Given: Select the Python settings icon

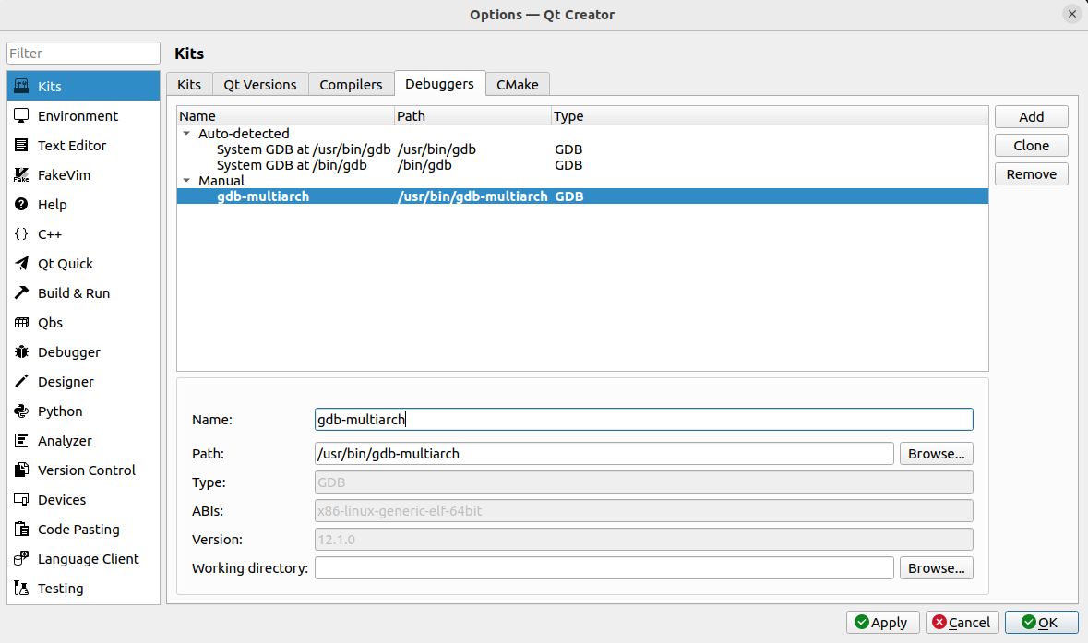Looking at the screenshot, I should (x=21, y=411).
